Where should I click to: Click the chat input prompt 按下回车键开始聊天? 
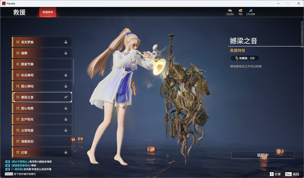pos(25,174)
